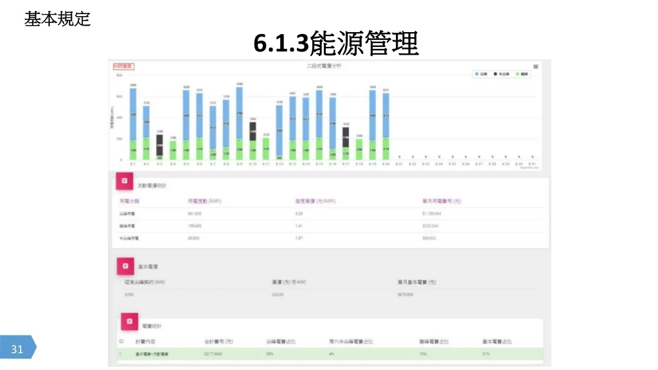Select the 離峰用電 table row label

tap(127, 226)
